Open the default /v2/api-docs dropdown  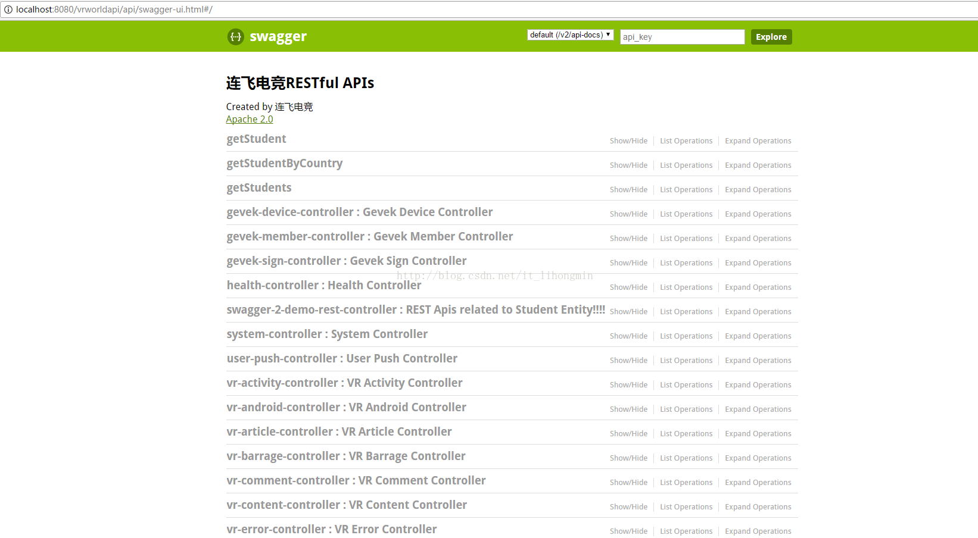click(571, 35)
